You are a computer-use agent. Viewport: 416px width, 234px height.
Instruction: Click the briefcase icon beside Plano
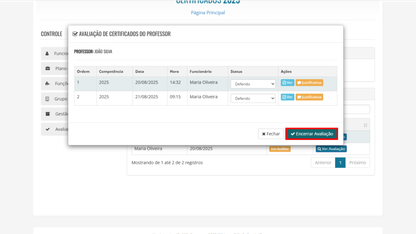coord(48,68)
